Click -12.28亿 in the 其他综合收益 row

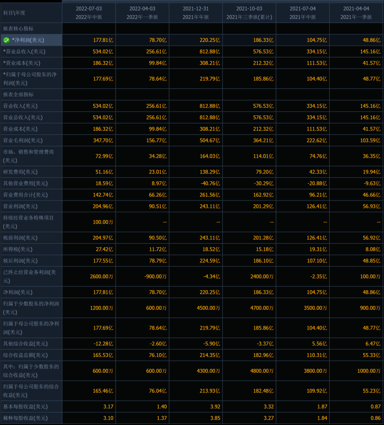(x=104, y=344)
